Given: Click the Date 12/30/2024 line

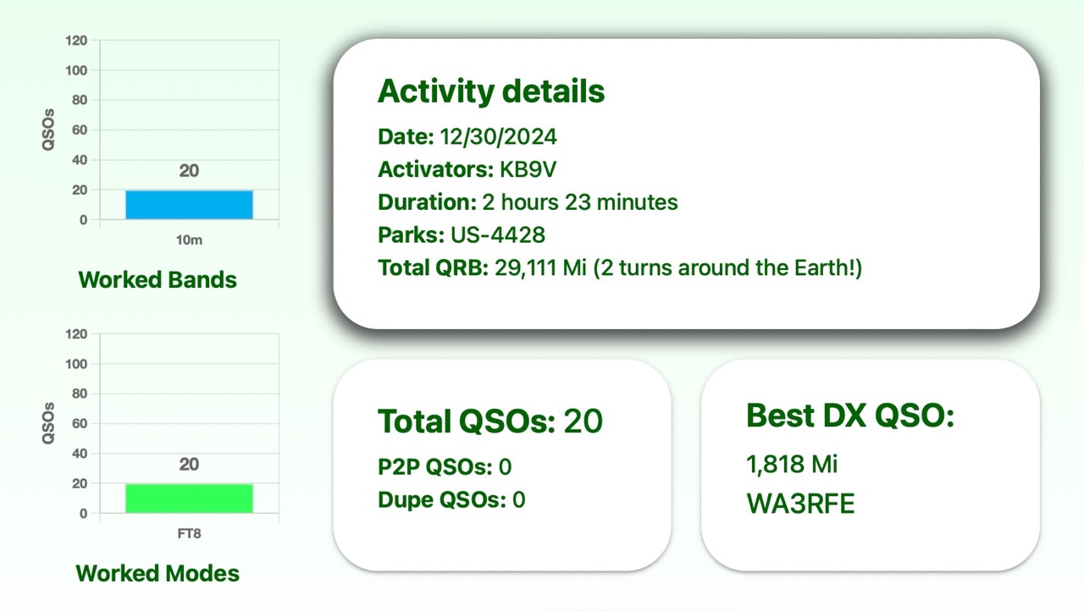Looking at the screenshot, I should 467,137.
